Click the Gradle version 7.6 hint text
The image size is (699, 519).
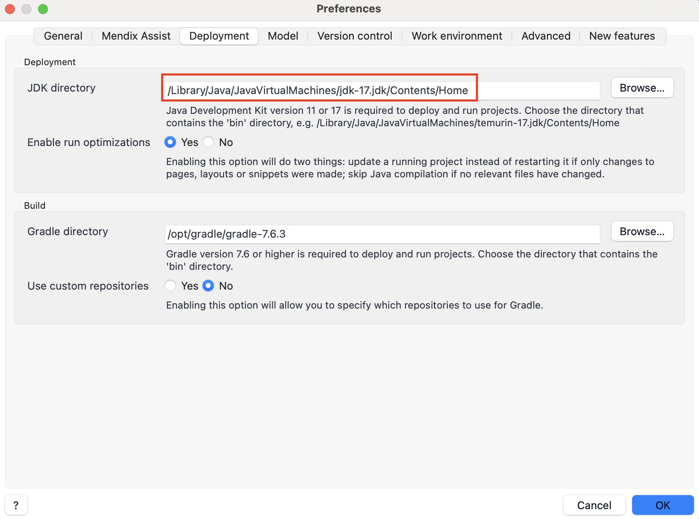[411, 260]
